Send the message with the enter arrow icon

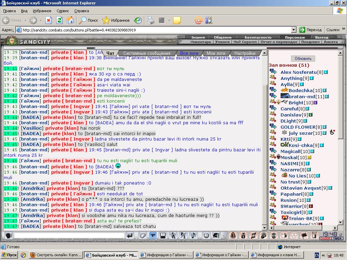point(130,236)
